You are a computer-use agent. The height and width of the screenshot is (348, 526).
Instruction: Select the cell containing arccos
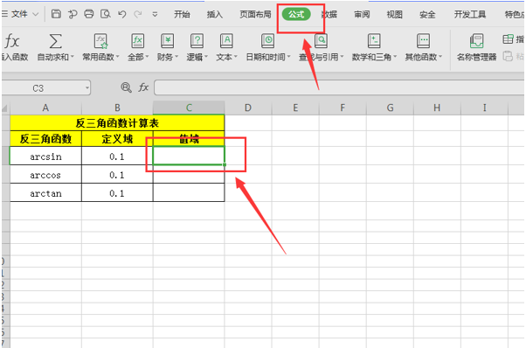pyautogui.click(x=45, y=174)
